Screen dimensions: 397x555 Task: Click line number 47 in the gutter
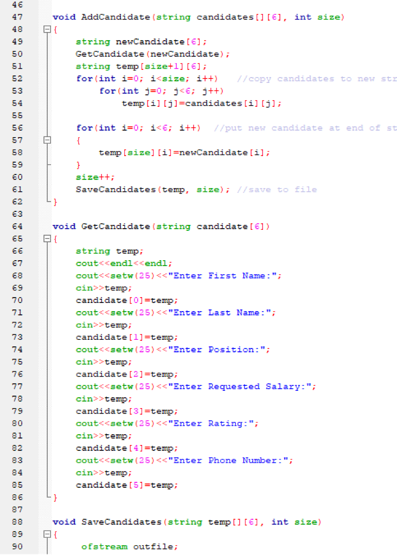click(x=17, y=17)
